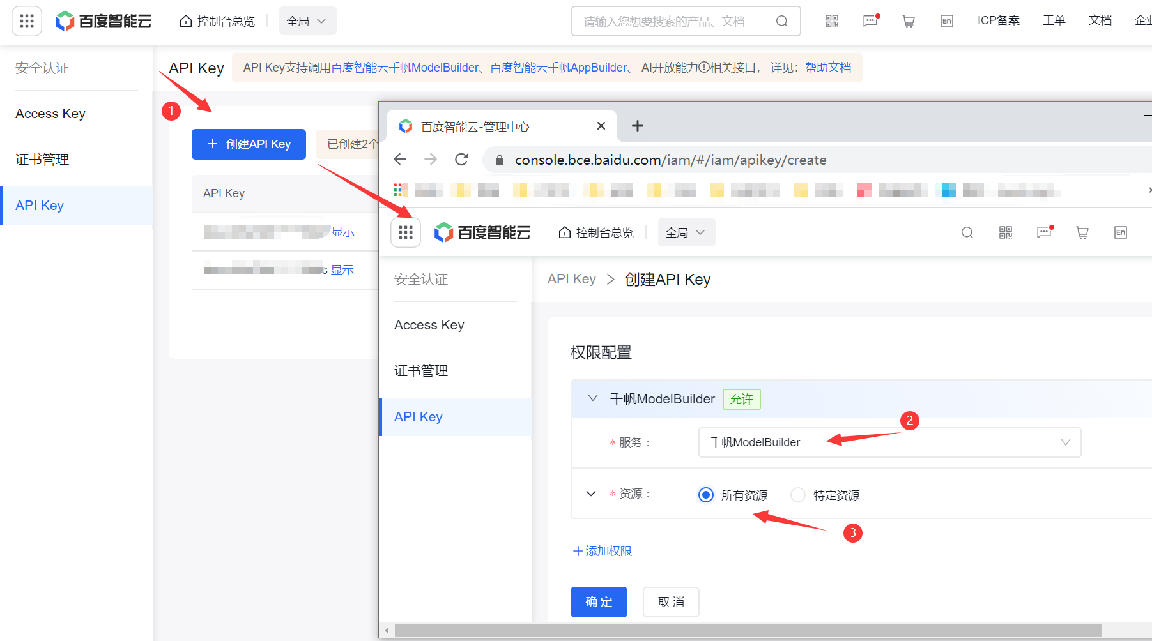Open 文档 in back window header

(x=1100, y=20)
